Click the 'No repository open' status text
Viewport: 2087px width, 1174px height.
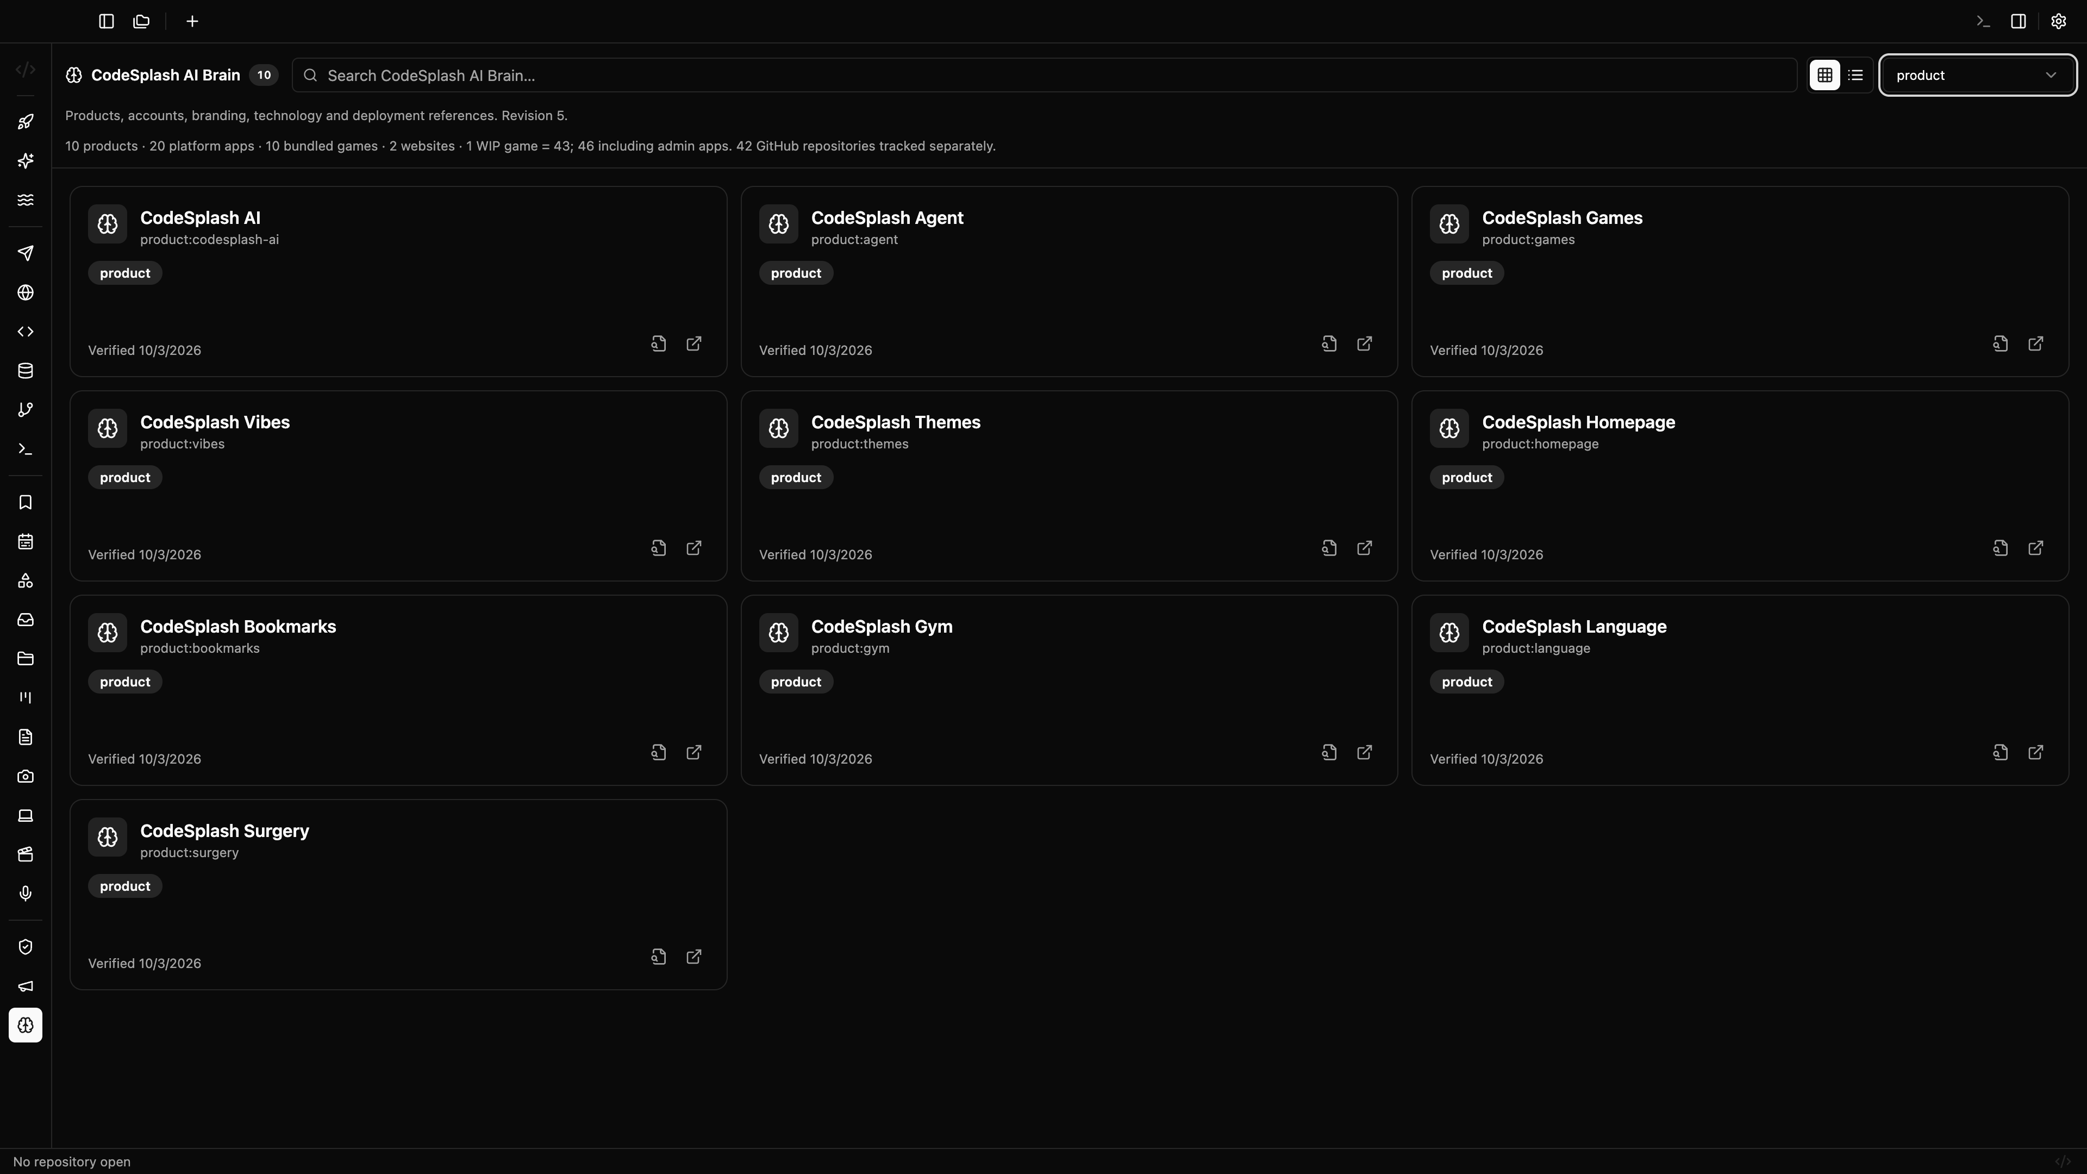pyautogui.click(x=71, y=1162)
